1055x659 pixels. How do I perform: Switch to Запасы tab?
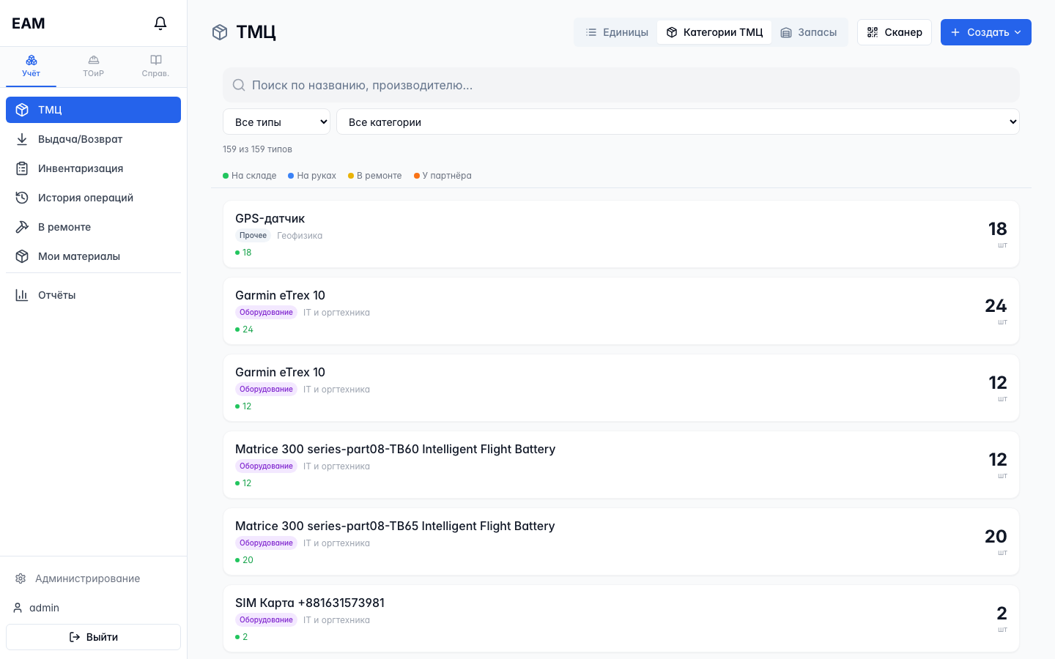coord(809,32)
